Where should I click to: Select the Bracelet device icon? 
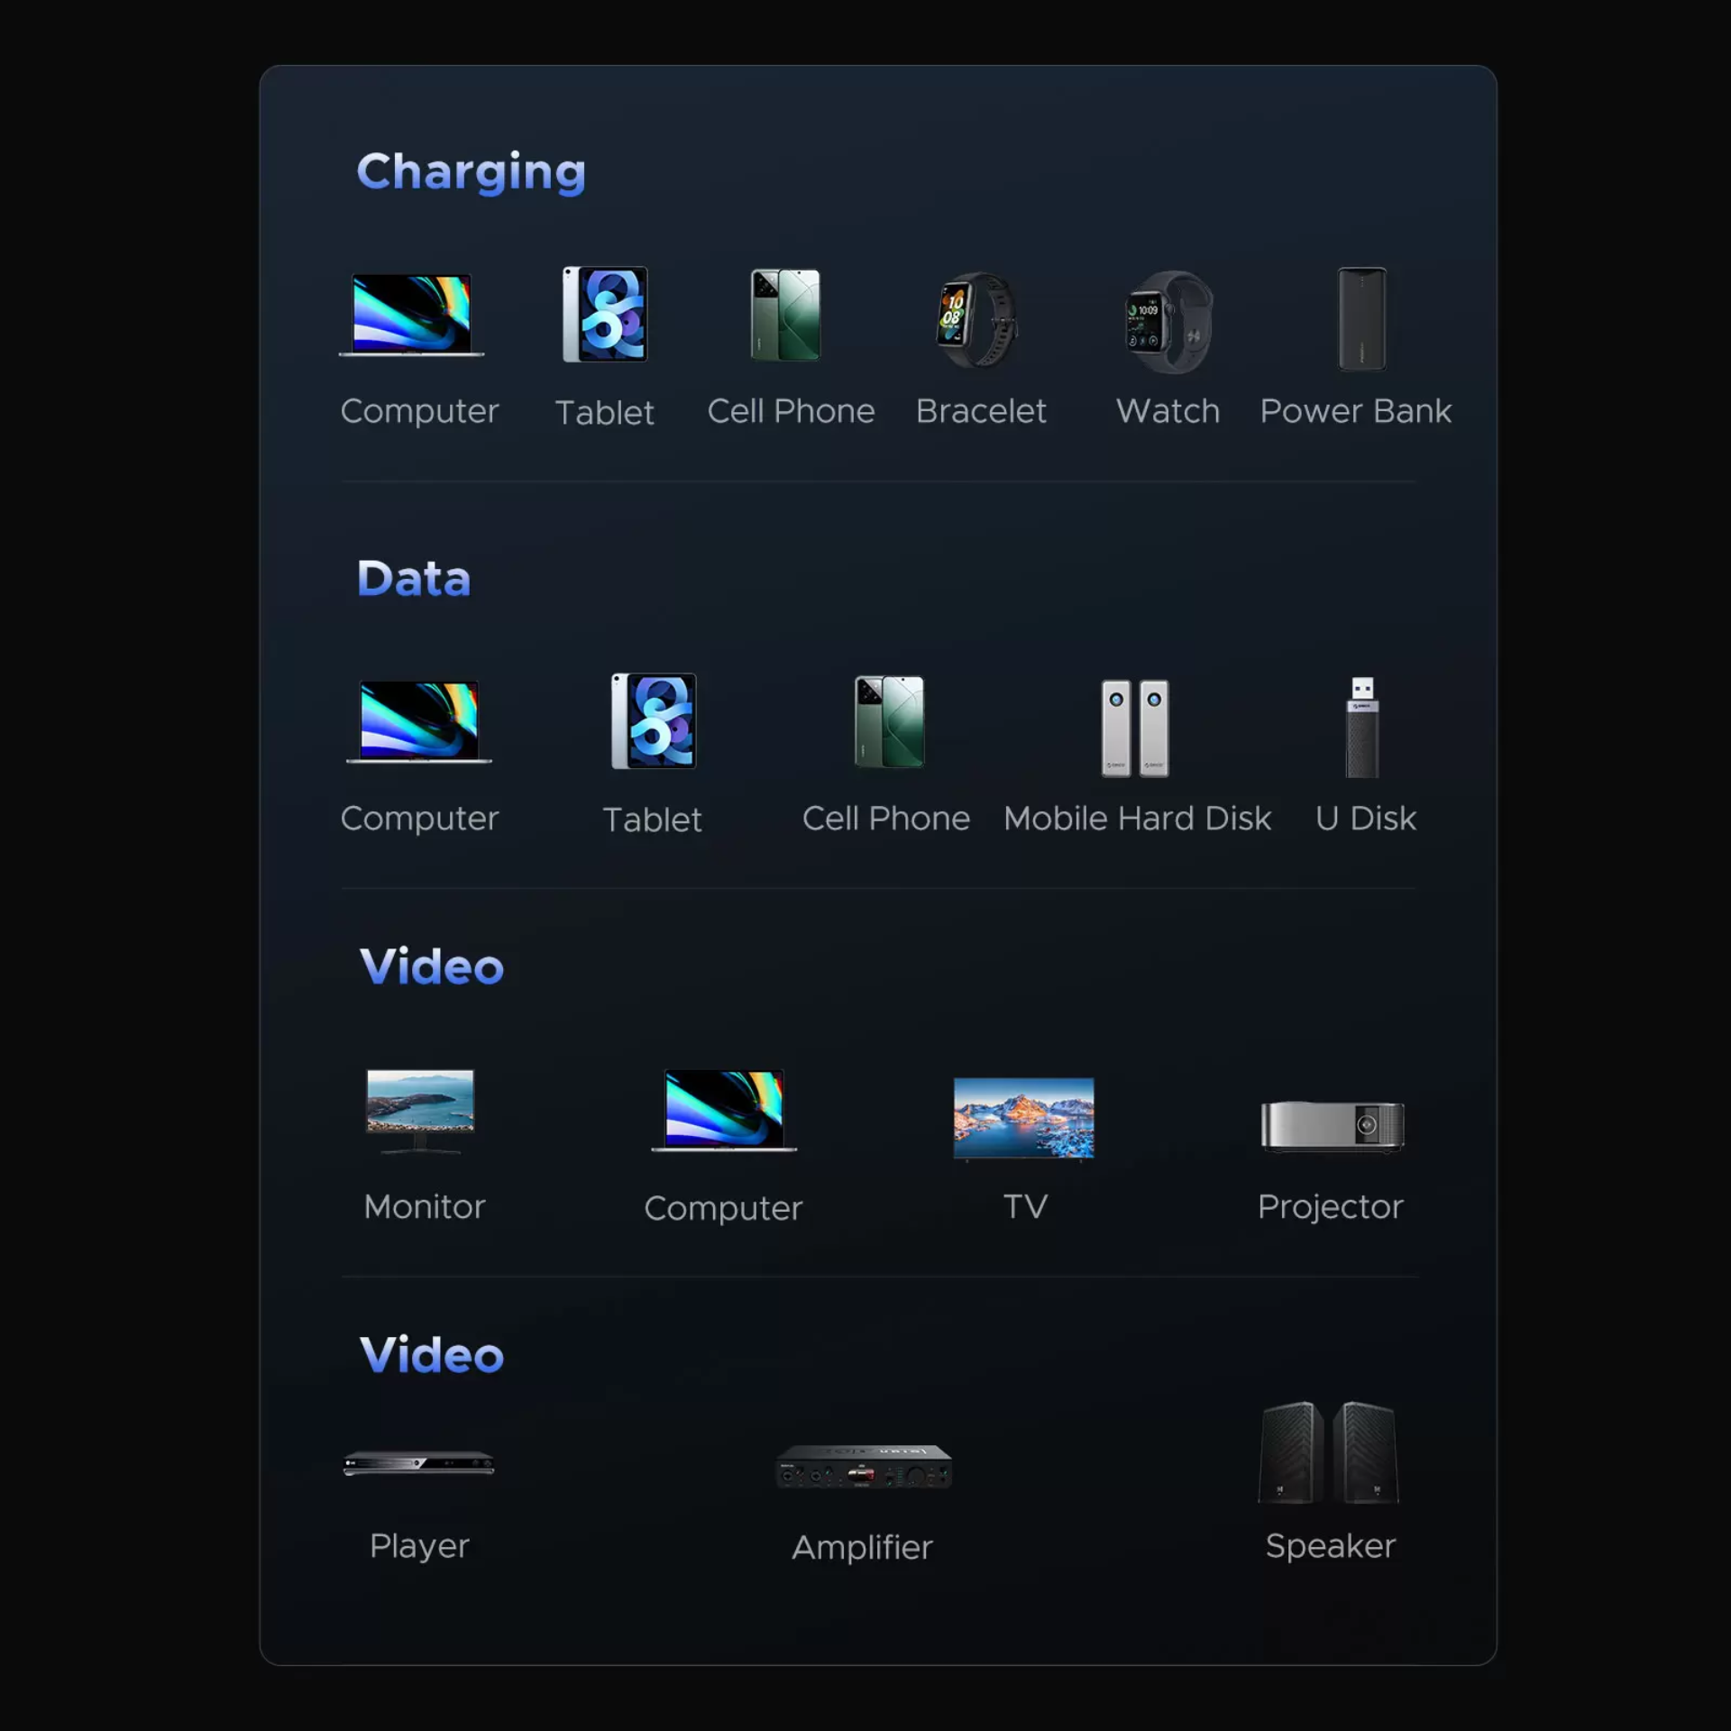click(978, 319)
